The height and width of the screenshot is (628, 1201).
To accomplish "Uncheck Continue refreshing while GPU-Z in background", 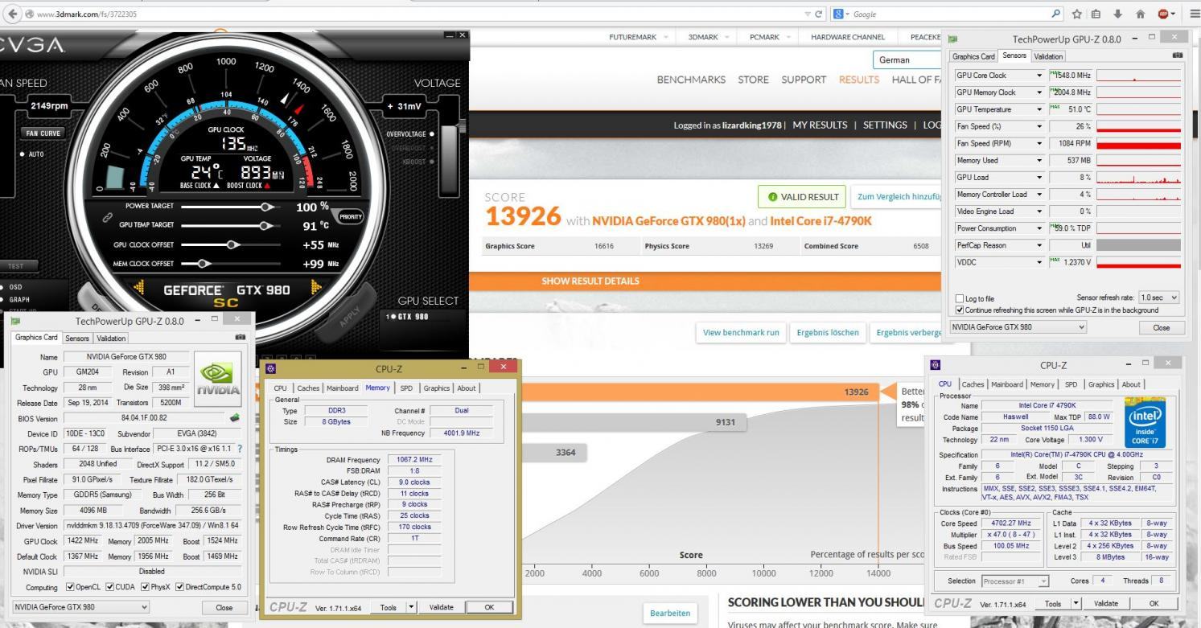I will tap(959, 310).
